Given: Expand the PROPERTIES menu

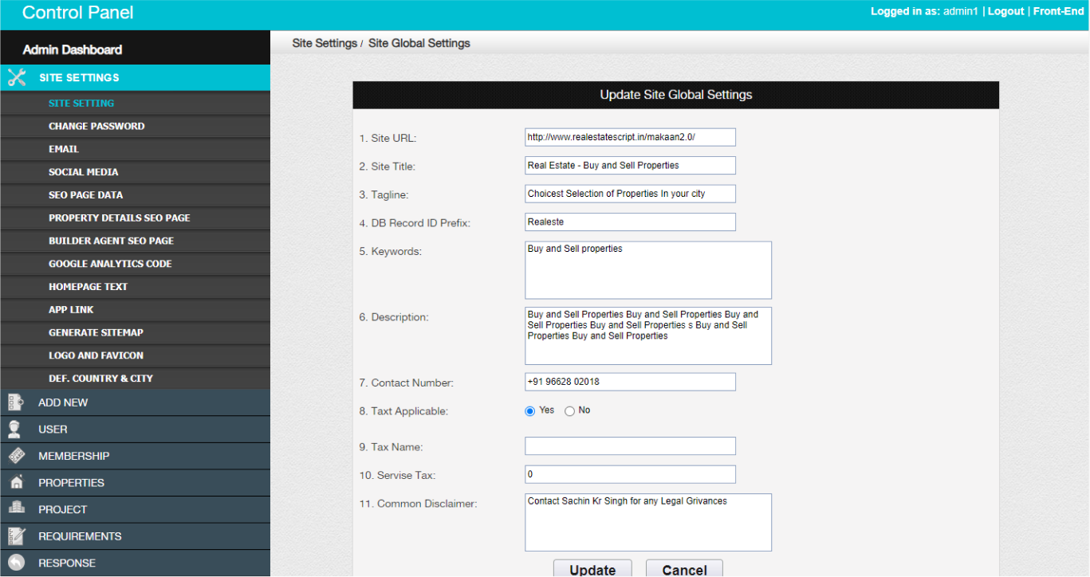Looking at the screenshot, I should [x=136, y=483].
